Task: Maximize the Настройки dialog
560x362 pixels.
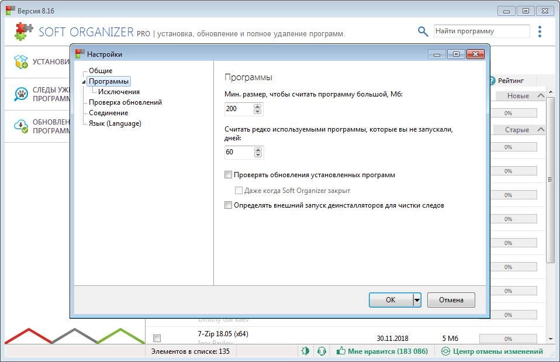Action: click(x=456, y=54)
